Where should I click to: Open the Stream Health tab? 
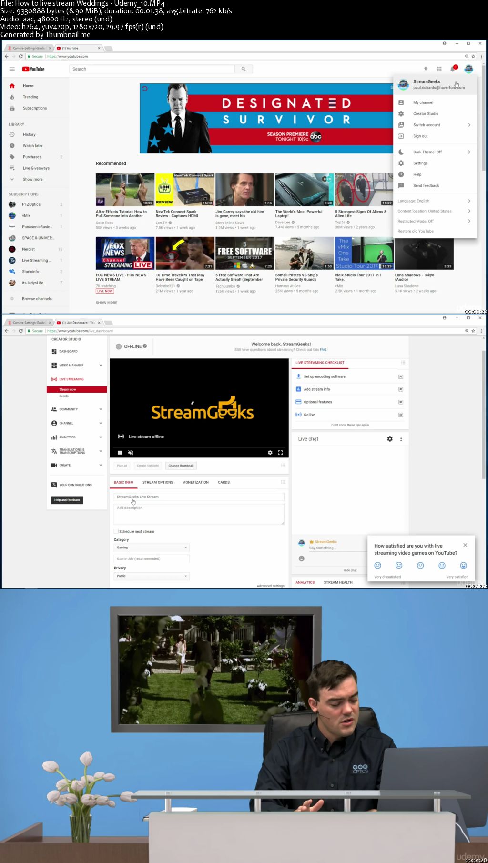click(338, 582)
